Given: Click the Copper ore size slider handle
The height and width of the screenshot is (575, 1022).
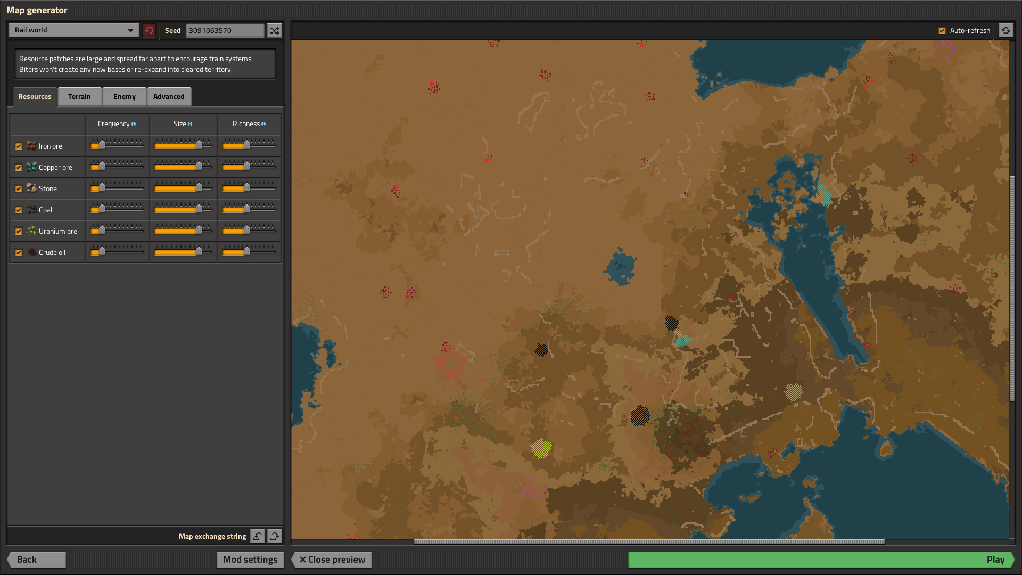Looking at the screenshot, I should (x=199, y=166).
